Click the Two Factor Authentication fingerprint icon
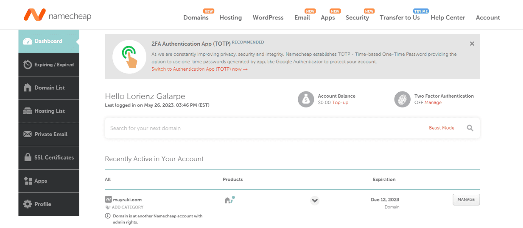523x228 pixels. [x=402, y=99]
